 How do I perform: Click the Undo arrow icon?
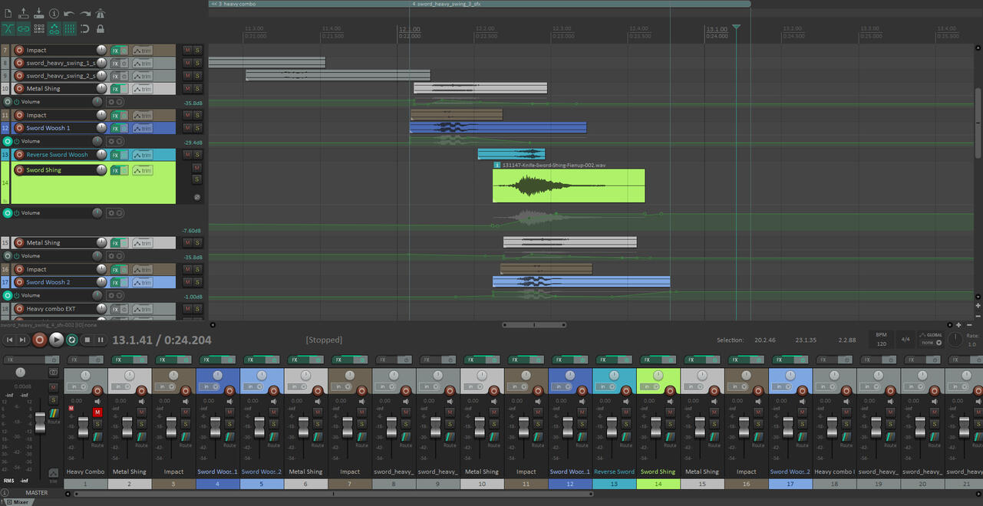(69, 14)
